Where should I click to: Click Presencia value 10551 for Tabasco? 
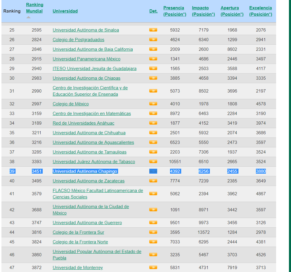(x=175, y=162)
